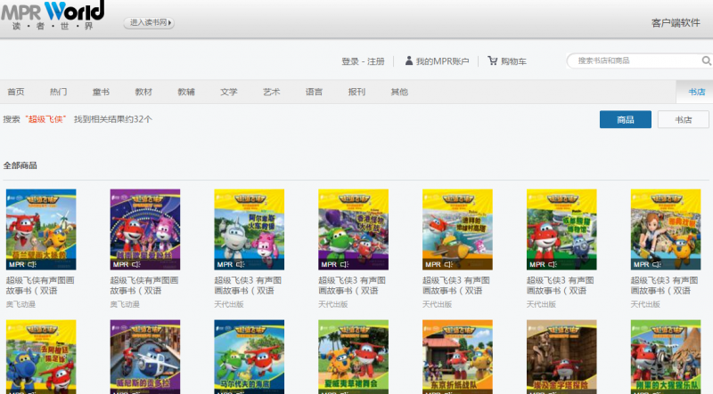Select the 教辅 category

(186, 92)
